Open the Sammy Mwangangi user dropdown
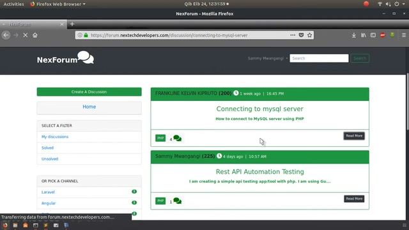This screenshot has width=409, height=230. tap(268, 58)
